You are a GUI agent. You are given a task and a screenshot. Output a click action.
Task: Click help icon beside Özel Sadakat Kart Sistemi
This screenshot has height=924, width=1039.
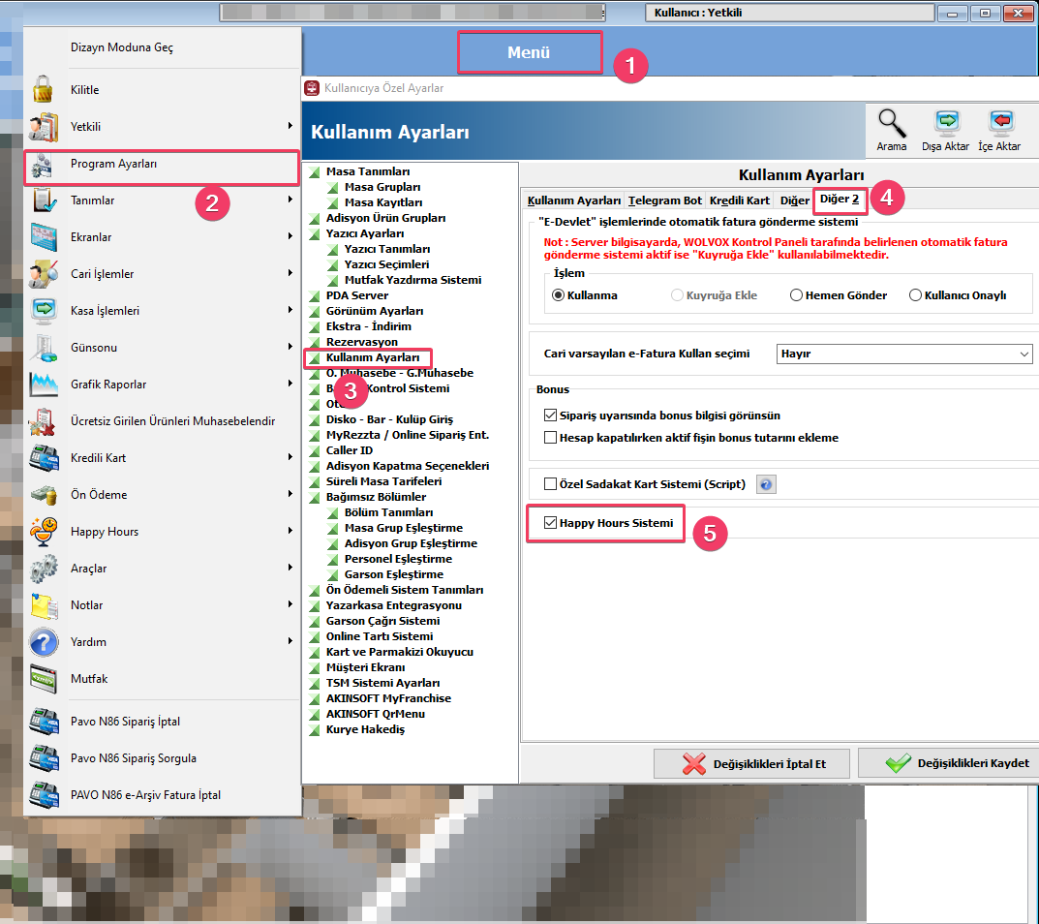[x=766, y=484]
